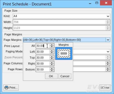The height and width of the screenshot is (94, 114).
Task: Maximize the Print Schedule window
Action: 97,3
